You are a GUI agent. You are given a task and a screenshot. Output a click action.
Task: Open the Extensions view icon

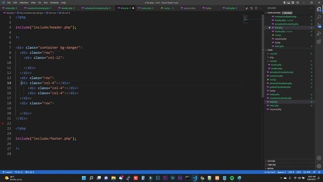pyautogui.click(x=319, y=41)
